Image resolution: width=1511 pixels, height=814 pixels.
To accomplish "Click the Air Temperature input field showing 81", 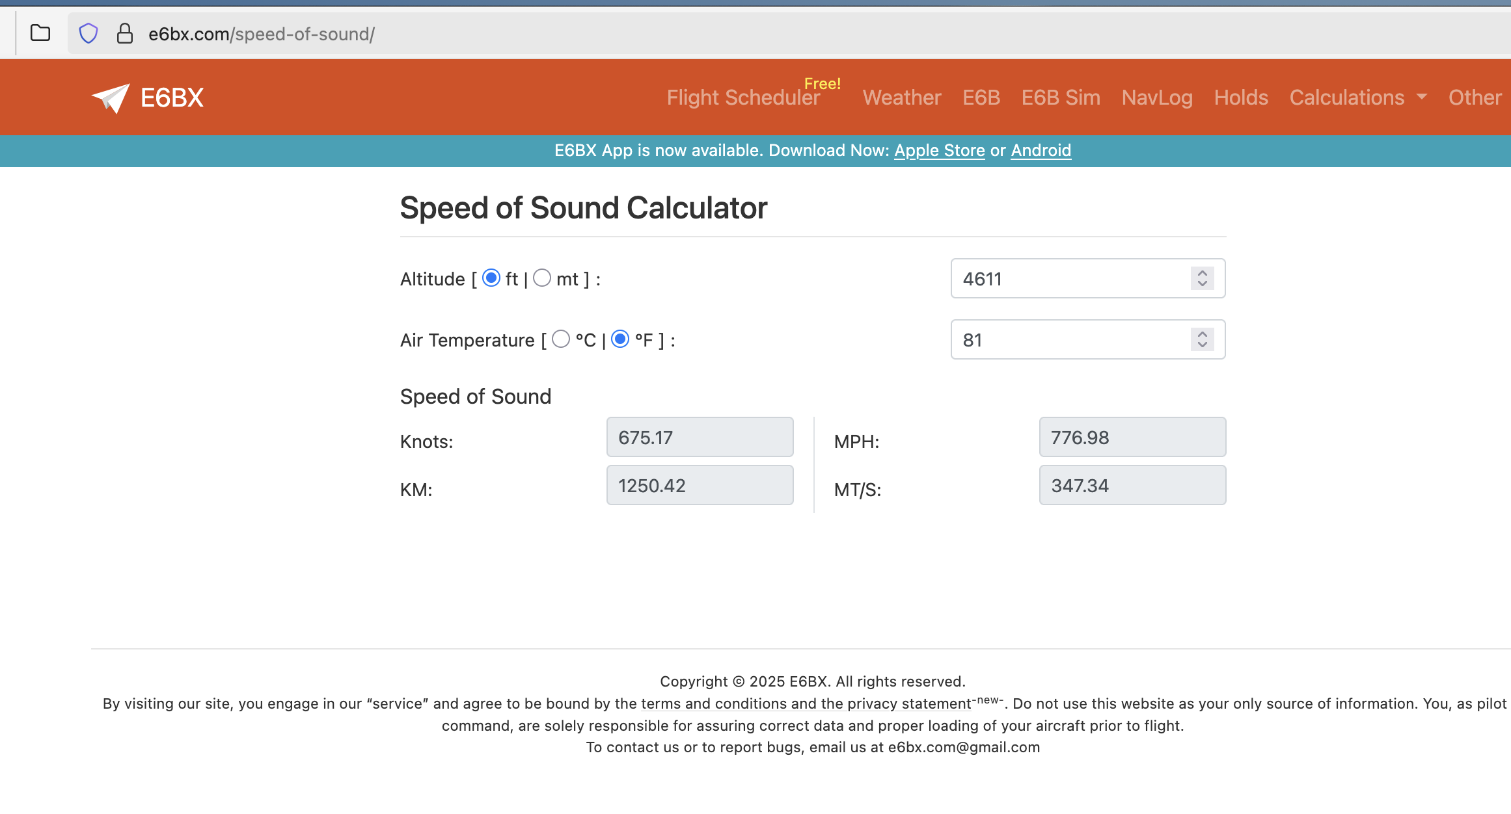I will point(1088,339).
